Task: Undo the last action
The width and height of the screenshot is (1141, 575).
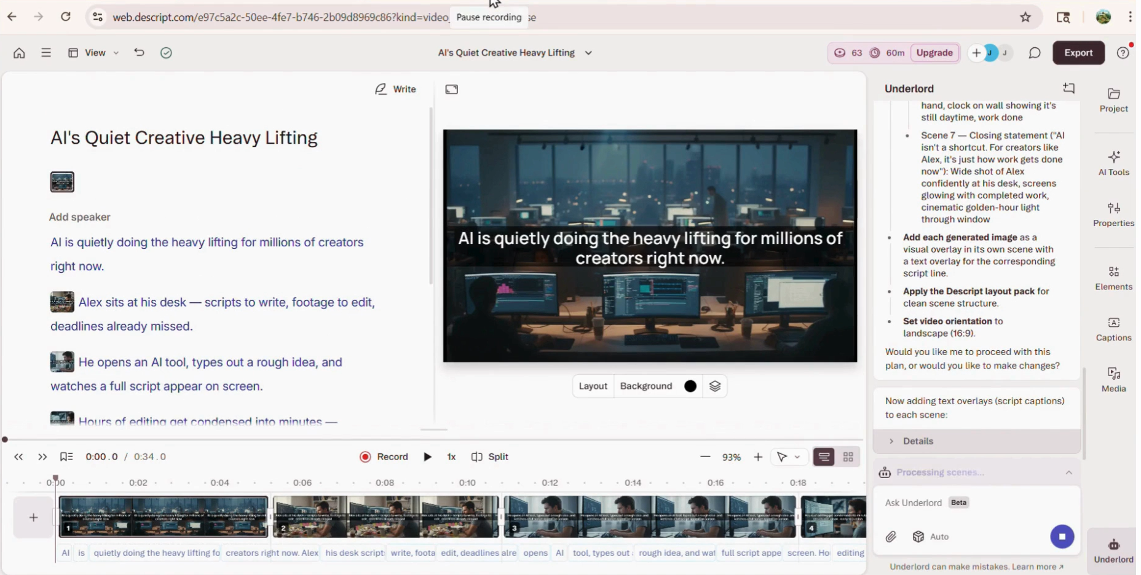Action: click(x=140, y=53)
